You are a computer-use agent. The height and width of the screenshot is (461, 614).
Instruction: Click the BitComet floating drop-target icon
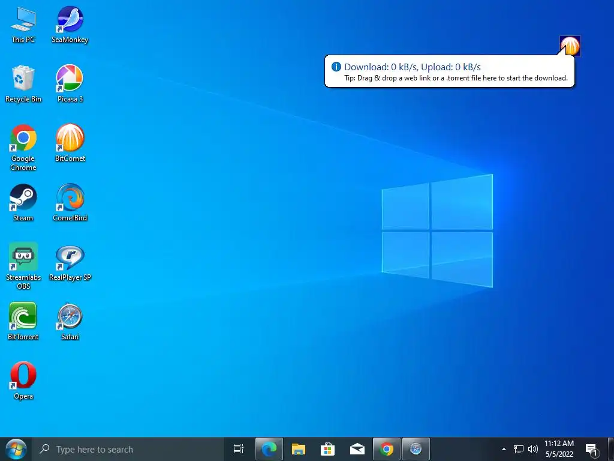tap(570, 46)
